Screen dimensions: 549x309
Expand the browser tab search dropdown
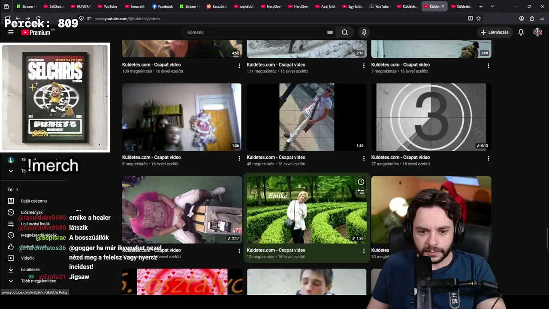pyautogui.click(x=492, y=6)
